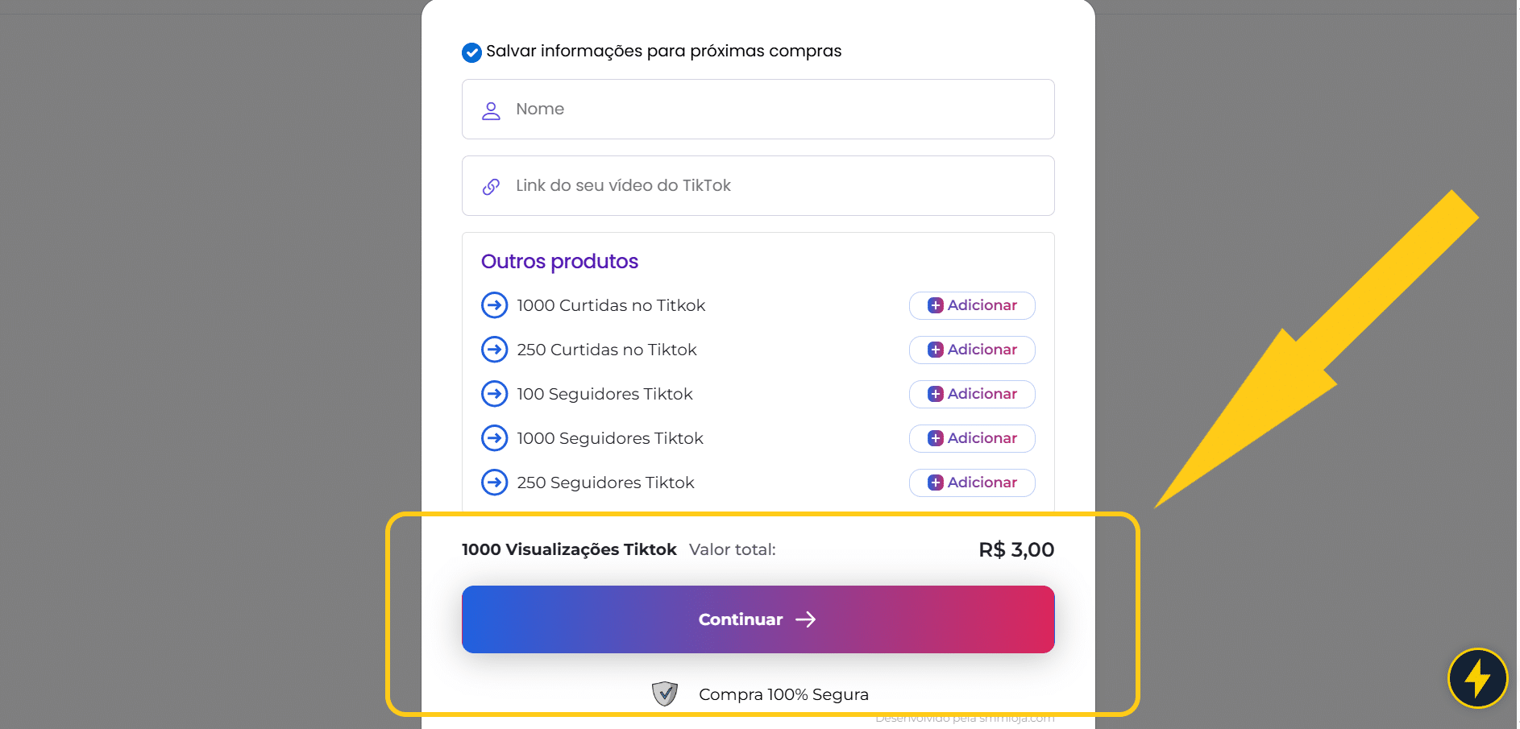Click the person icon in the Nome field

click(x=491, y=110)
